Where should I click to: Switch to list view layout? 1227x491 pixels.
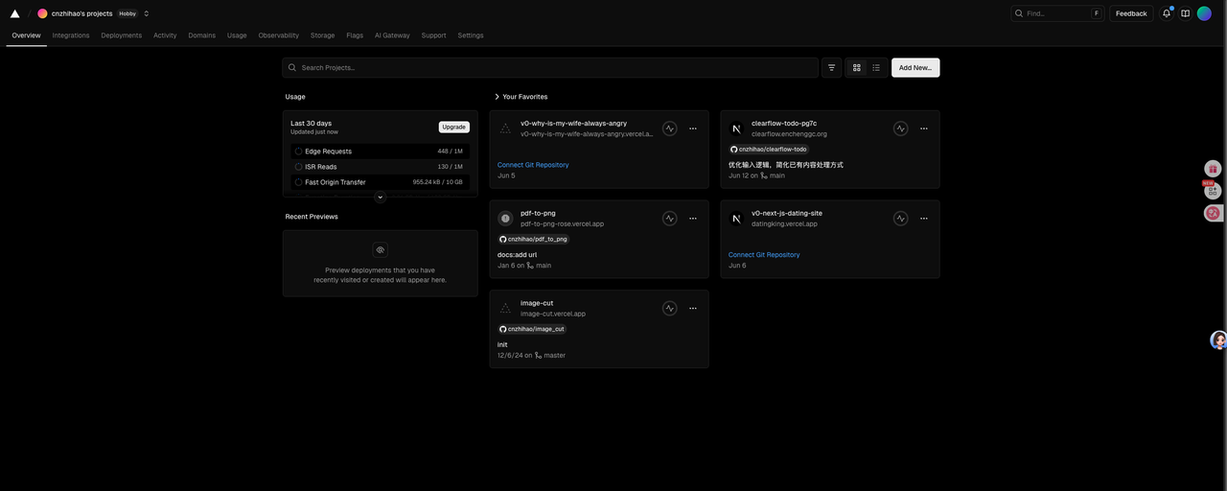[x=876, y=68]
